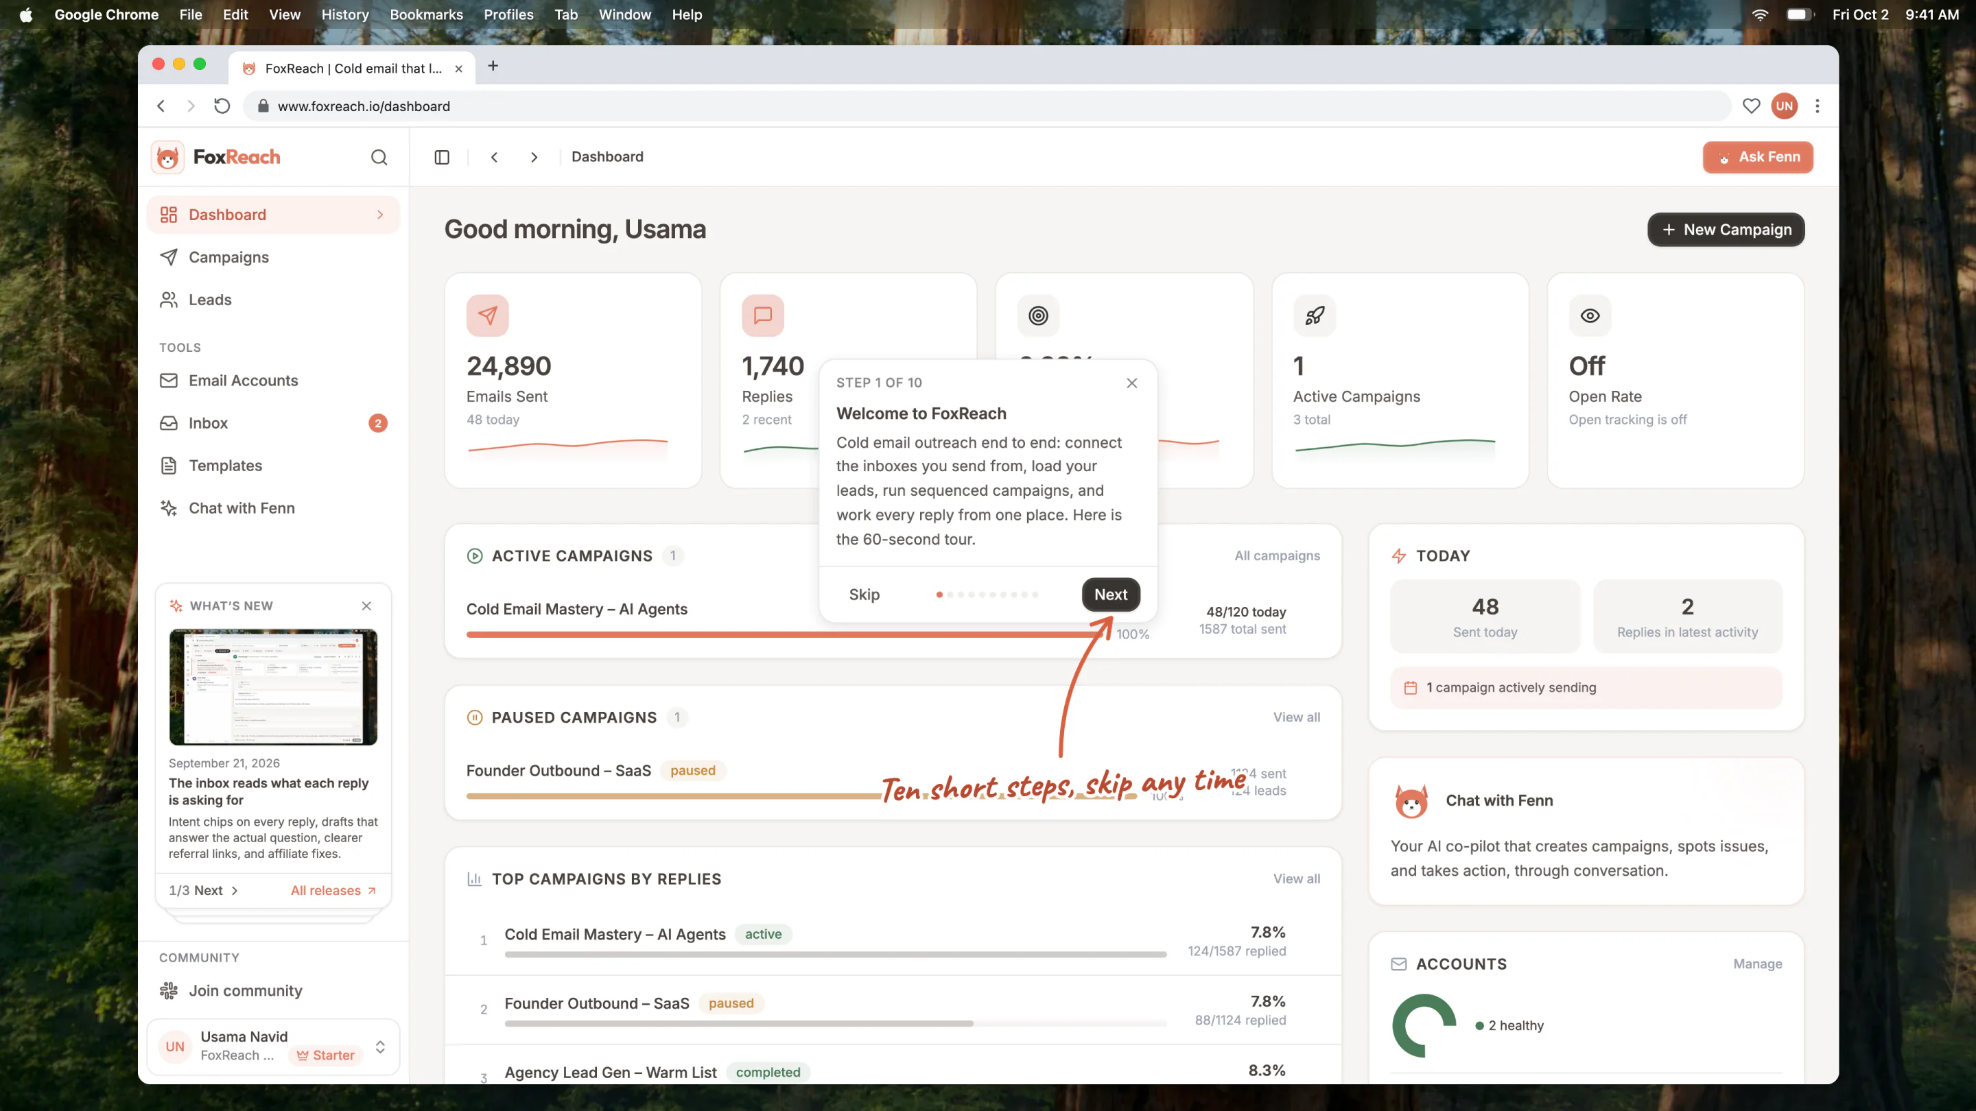Viewport: 1976px width, 1111px height.
Task: Click the Ask Fenn button
Action: 1757,157
